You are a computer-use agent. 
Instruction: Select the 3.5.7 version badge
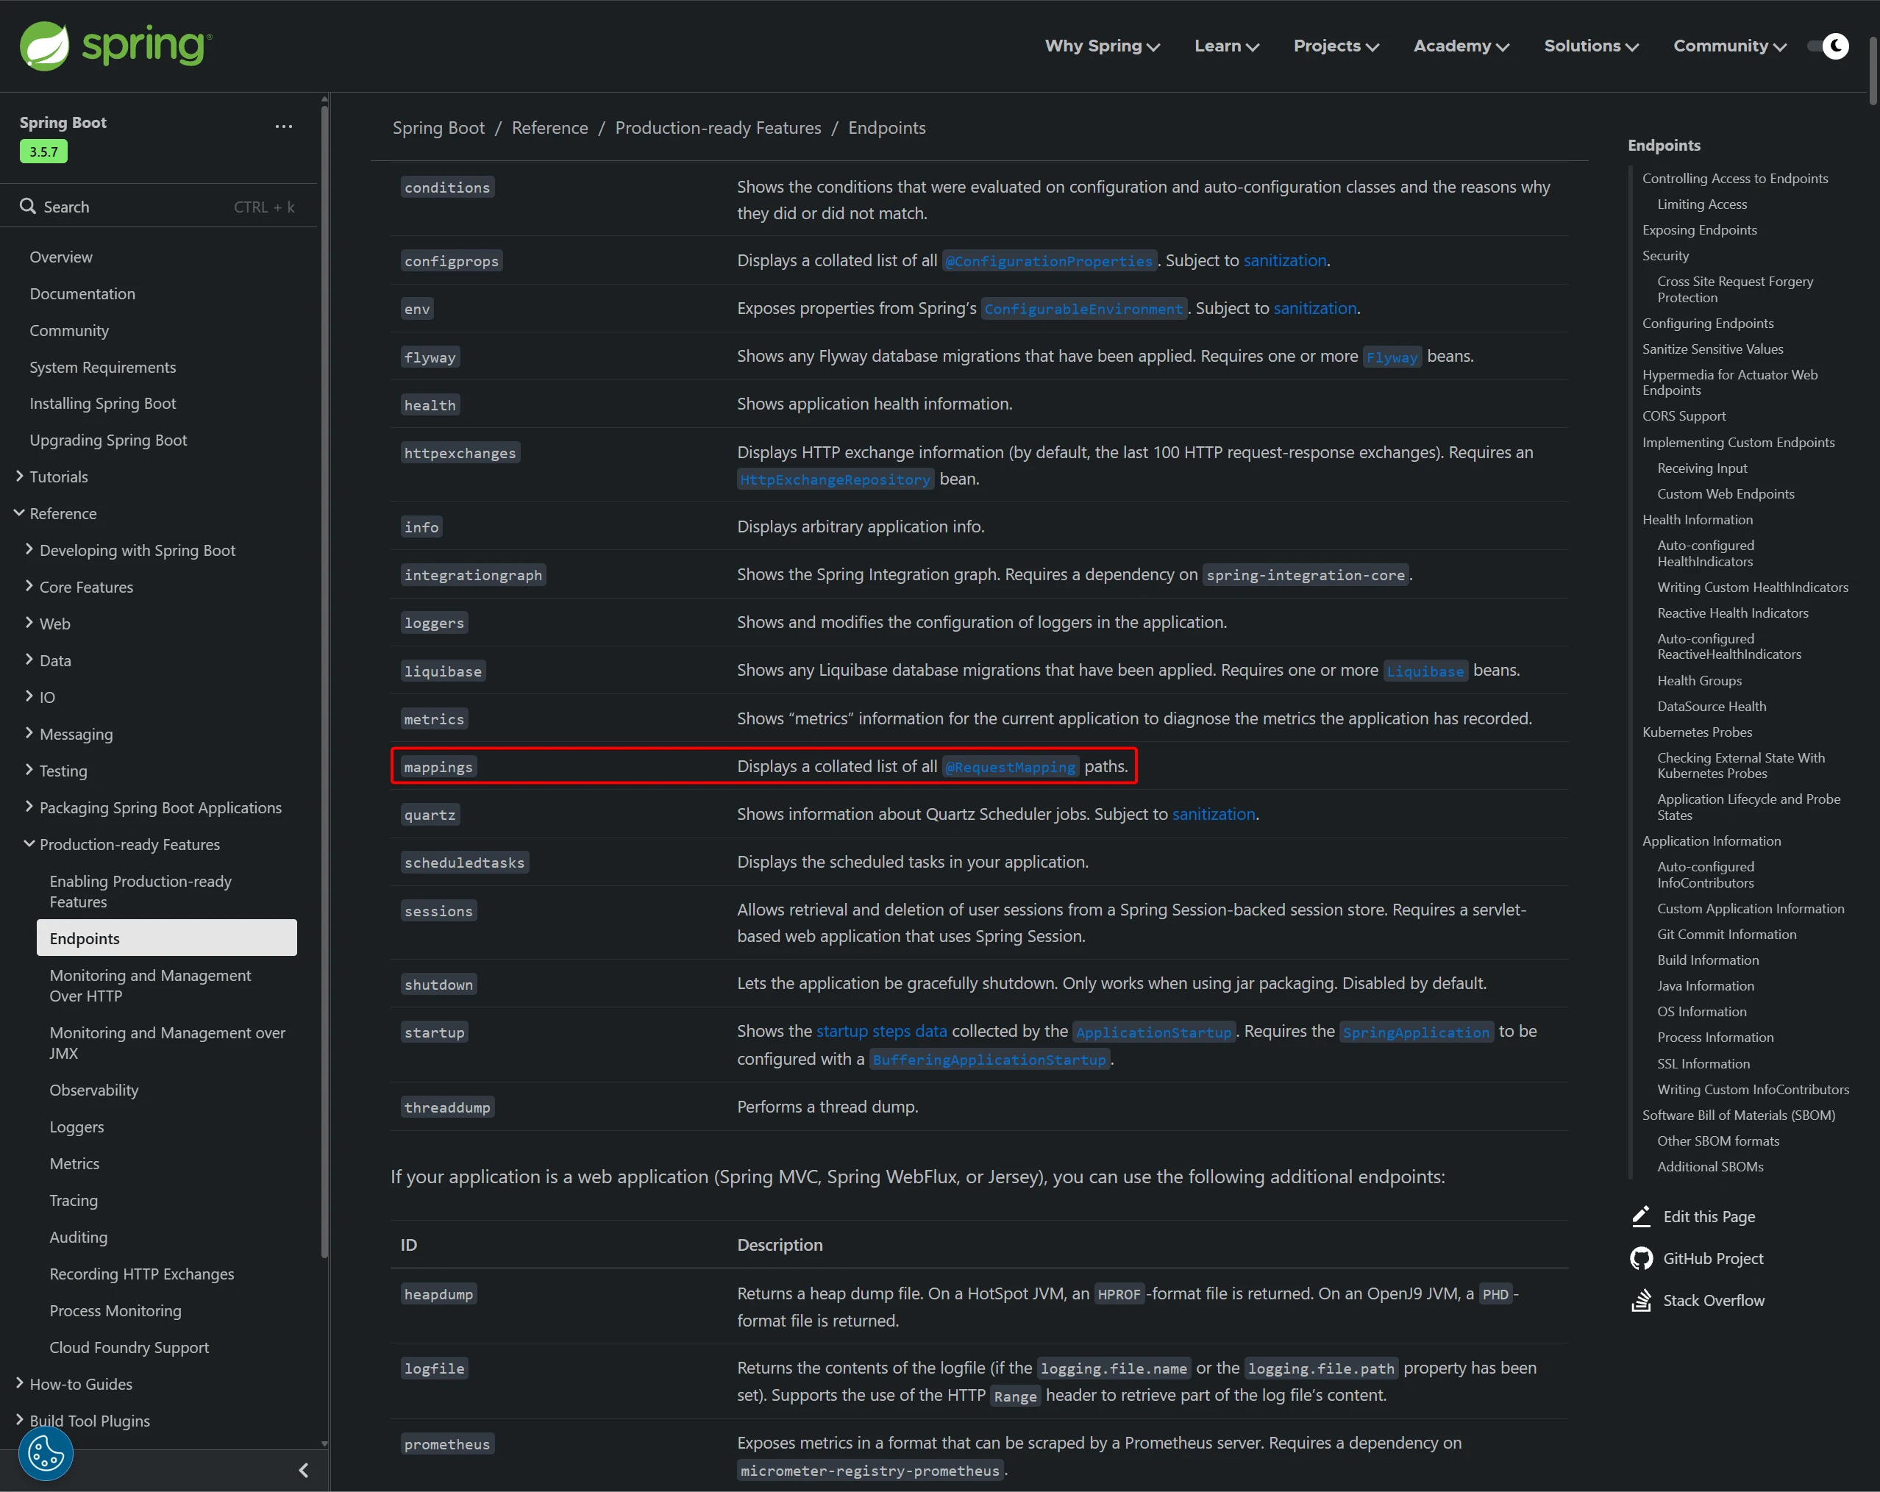(43, 151)
